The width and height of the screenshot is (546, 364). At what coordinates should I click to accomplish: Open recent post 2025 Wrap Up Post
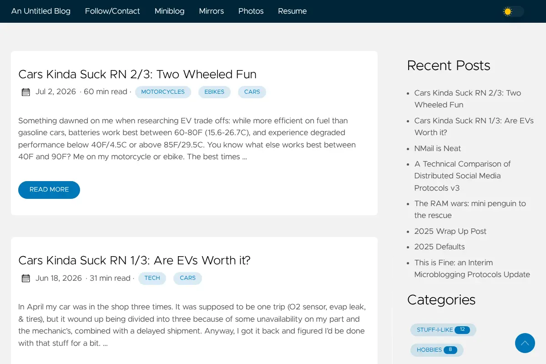[450, 231]
